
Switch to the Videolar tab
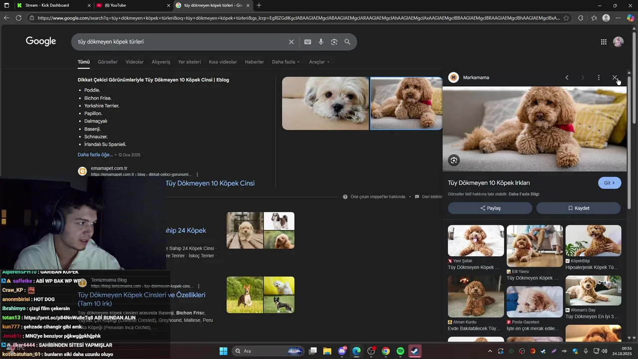tap(135, 62)
